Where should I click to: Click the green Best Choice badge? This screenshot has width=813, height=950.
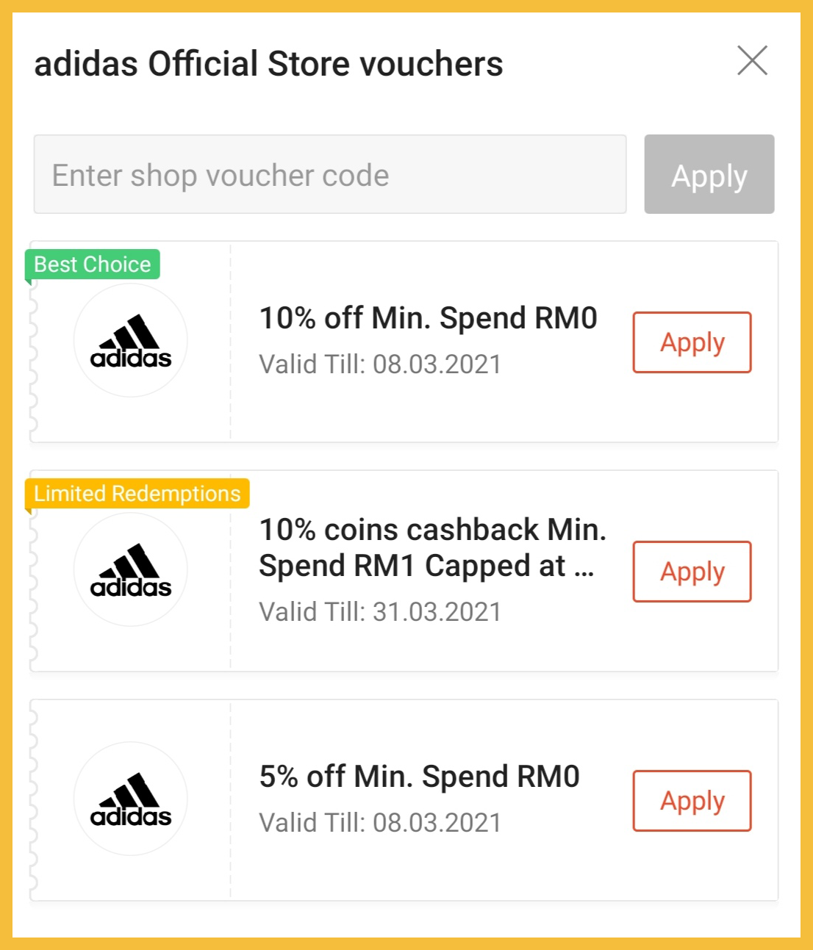pos(93,265)
